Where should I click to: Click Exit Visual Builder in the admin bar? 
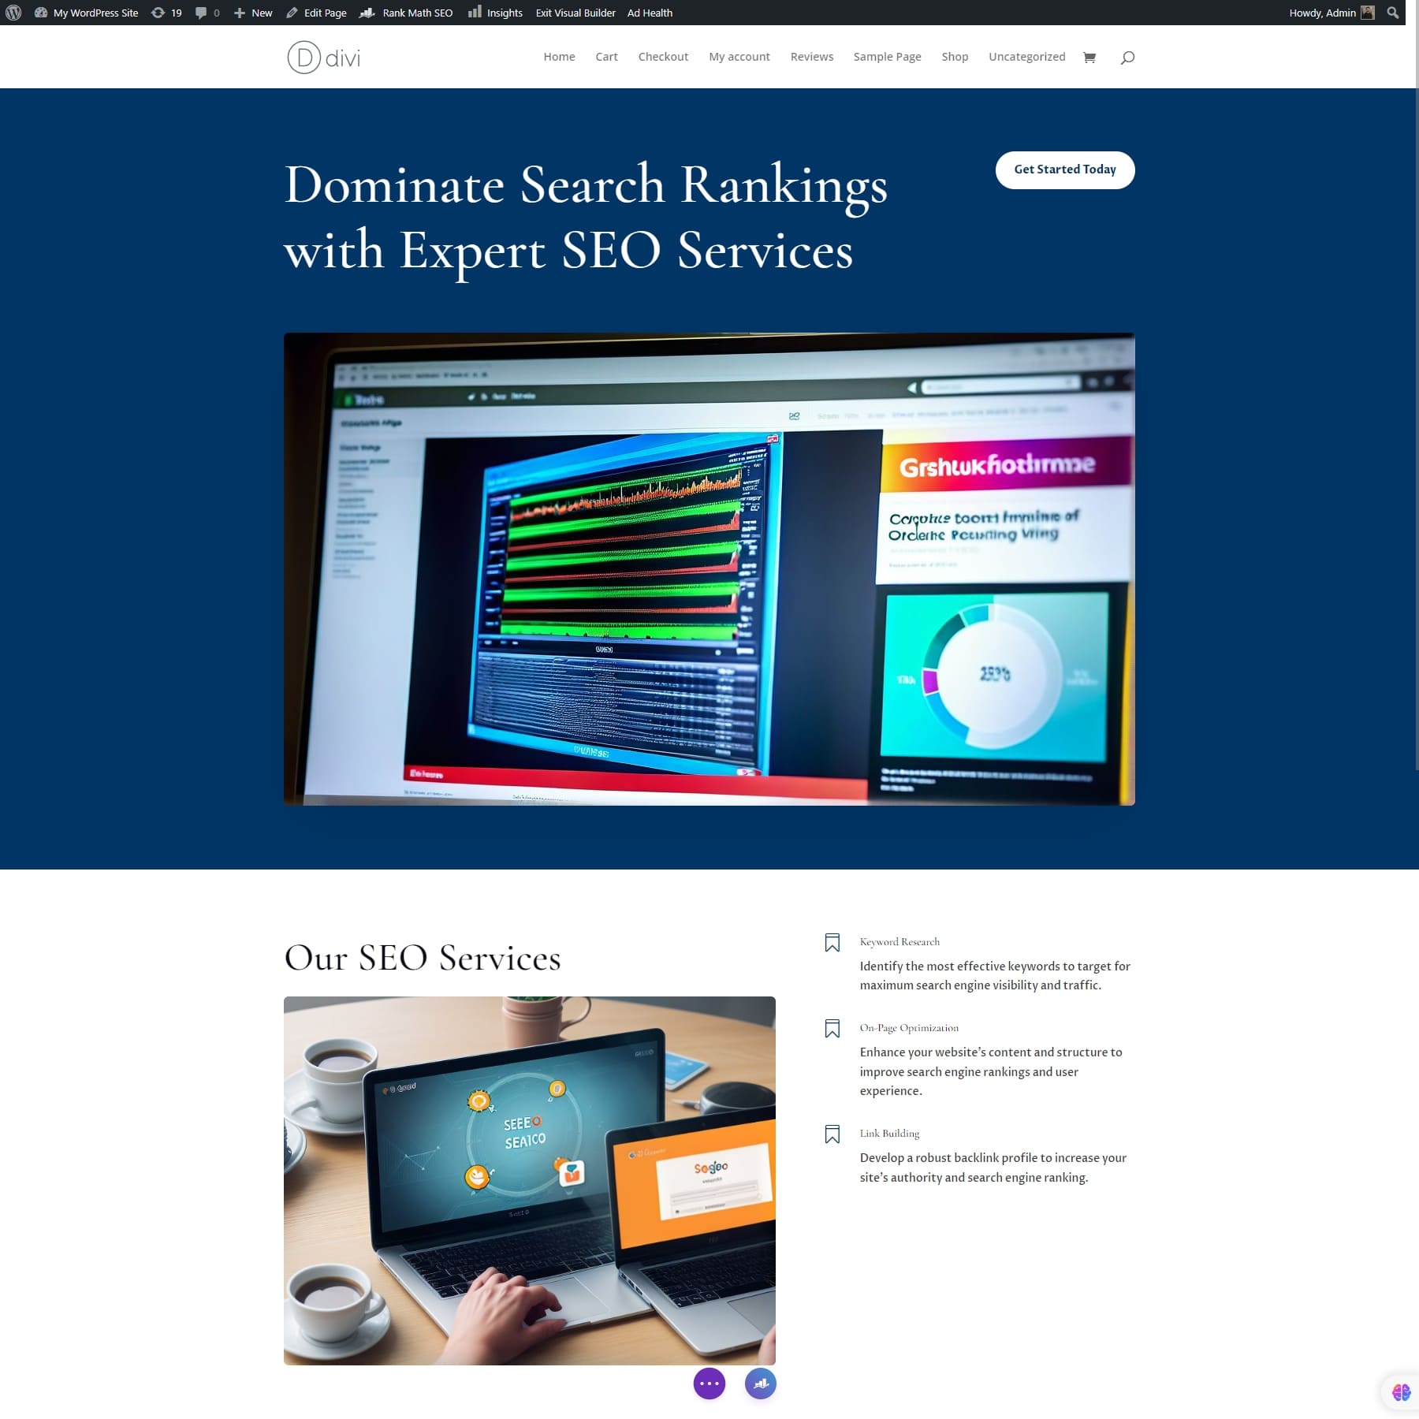tap(575, 12)
